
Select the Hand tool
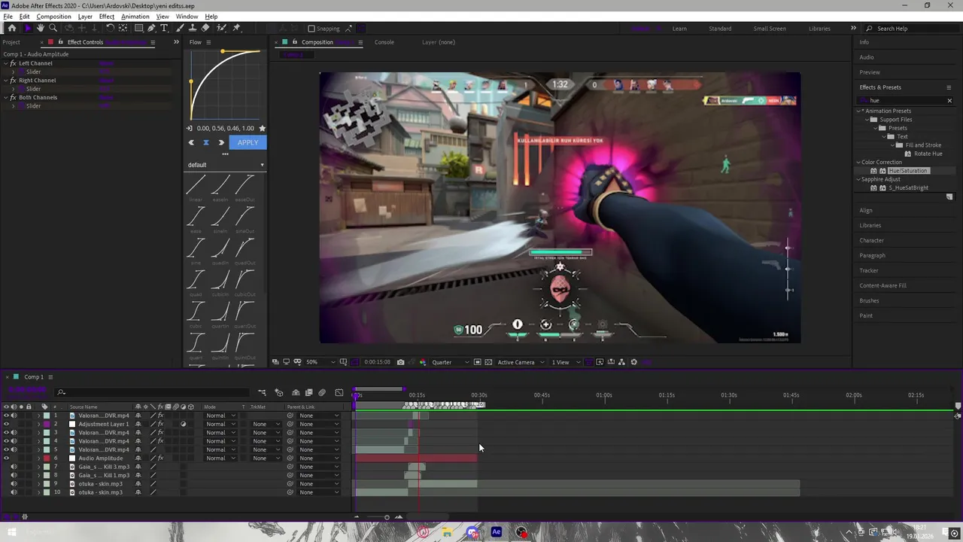pyautogui.click(x=41, y=28)
